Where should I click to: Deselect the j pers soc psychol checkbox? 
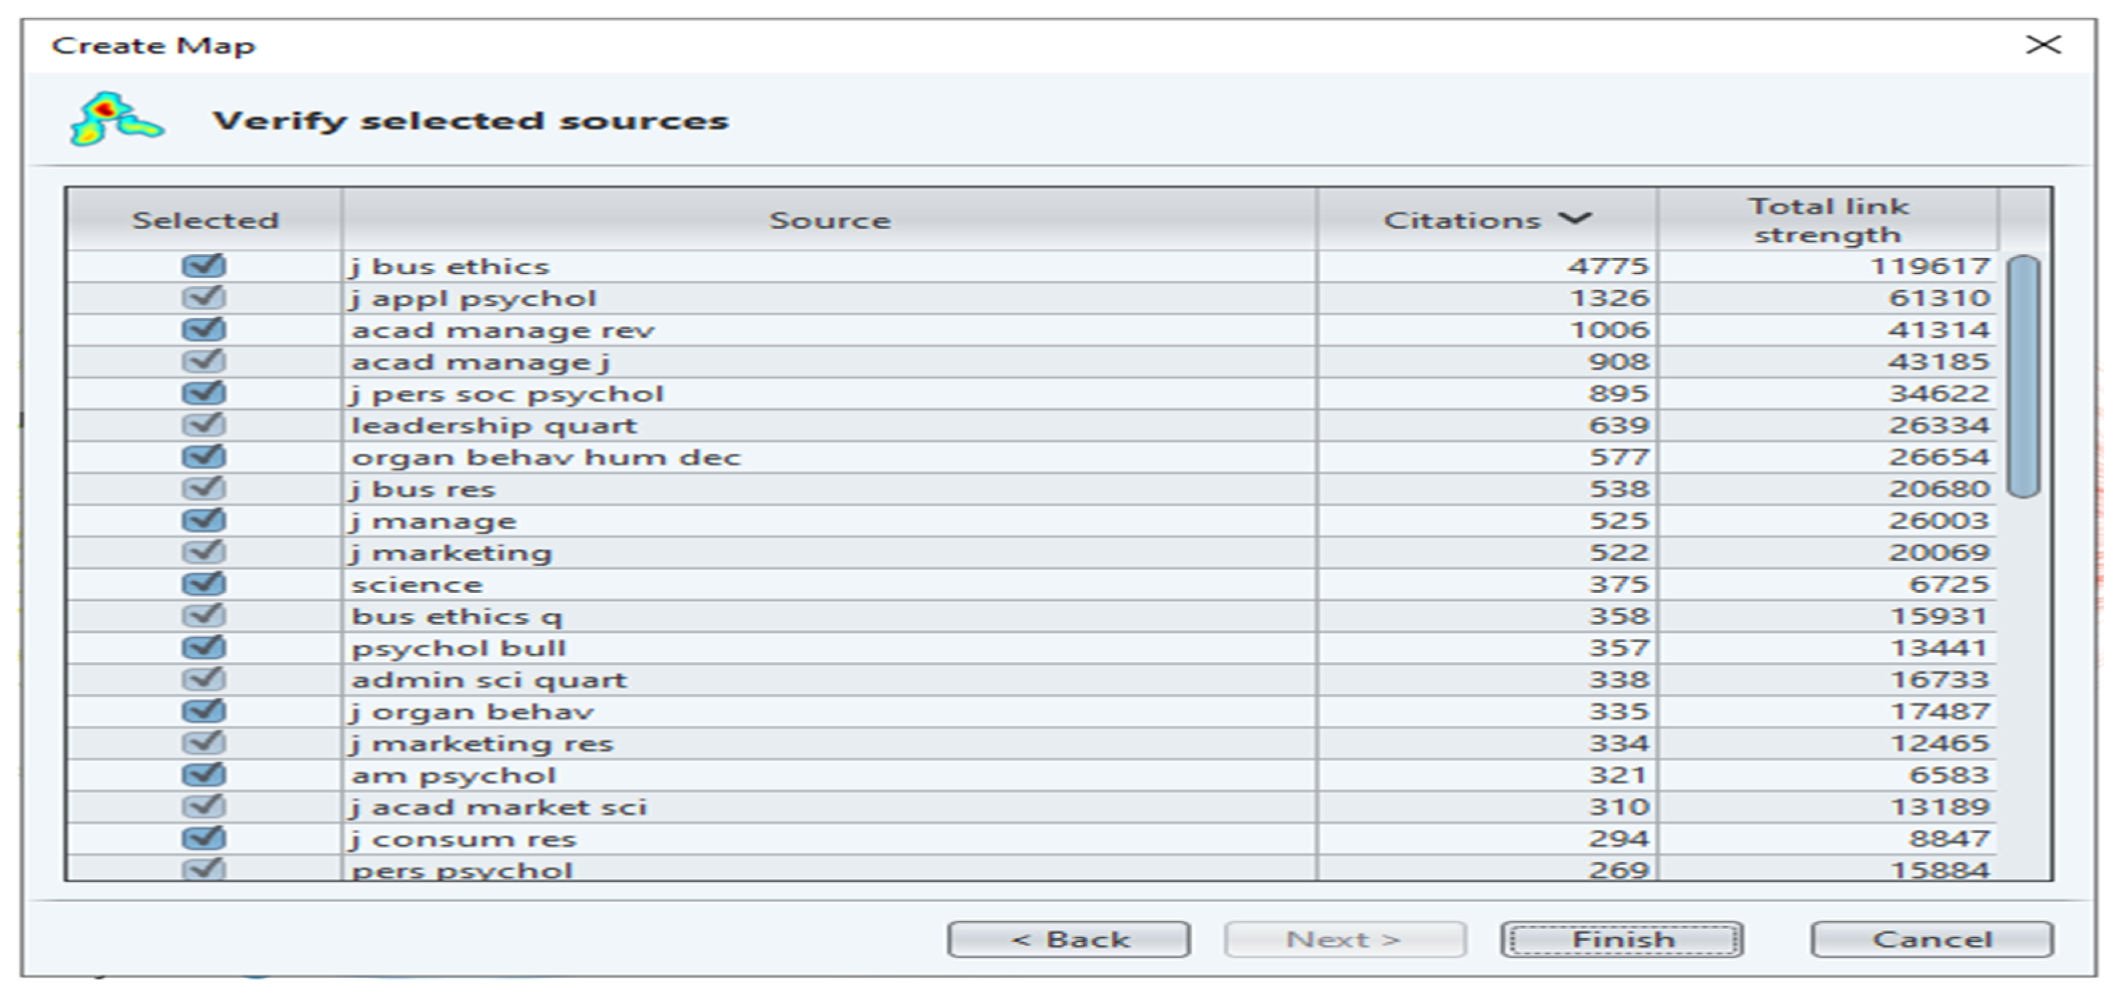(x=204, y=393)
